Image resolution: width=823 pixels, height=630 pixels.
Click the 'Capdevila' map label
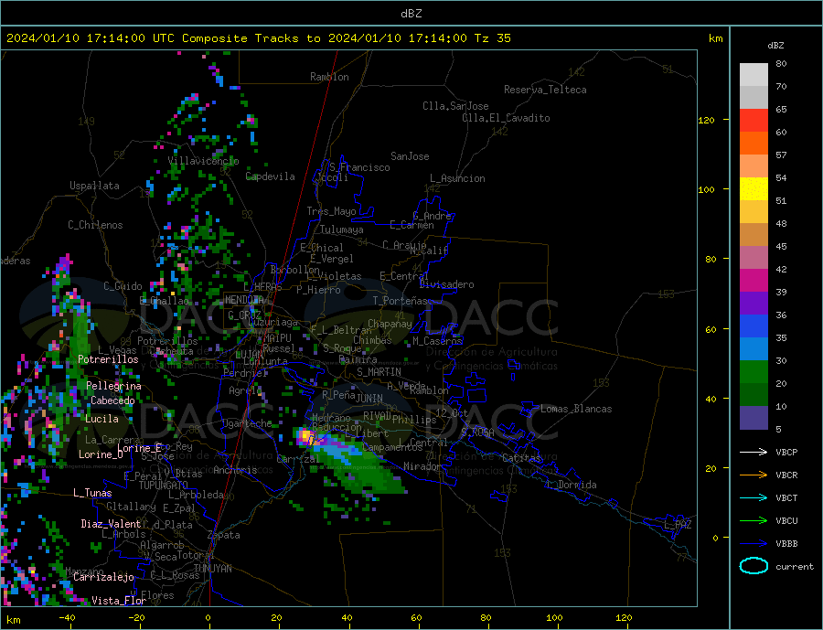(271, 176)
